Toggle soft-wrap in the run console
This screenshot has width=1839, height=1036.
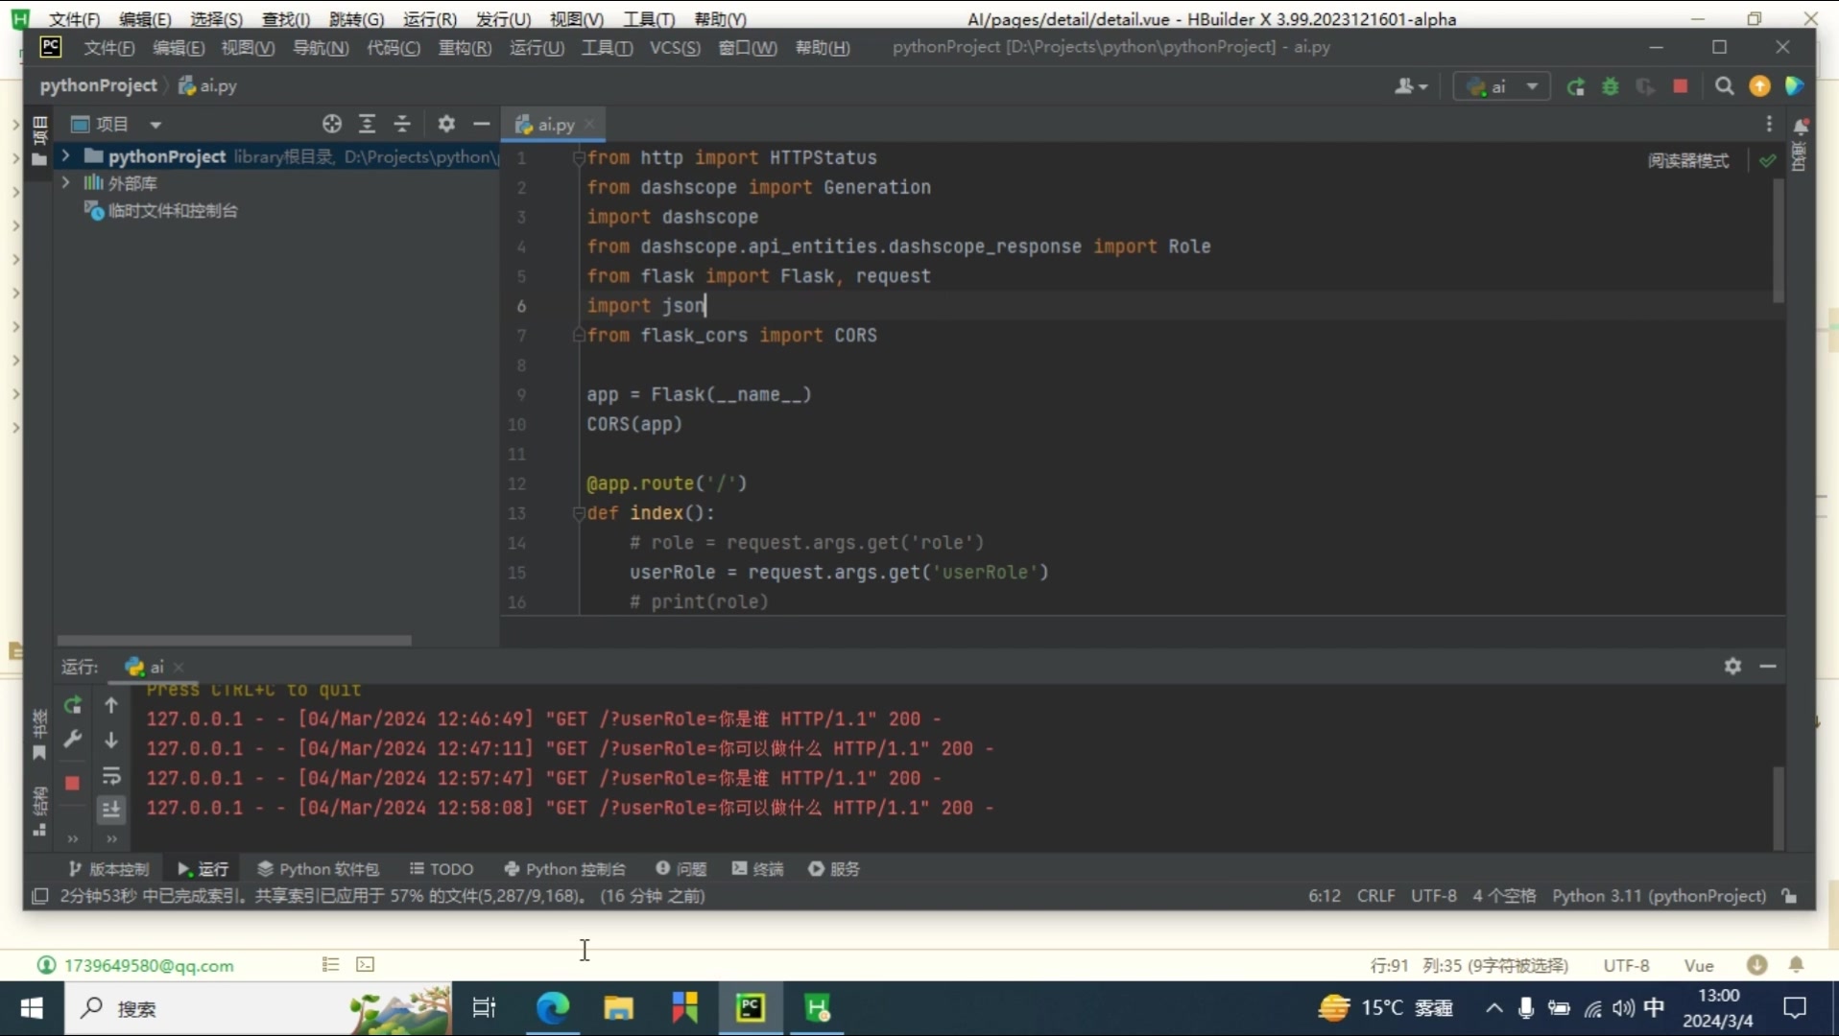111,775
